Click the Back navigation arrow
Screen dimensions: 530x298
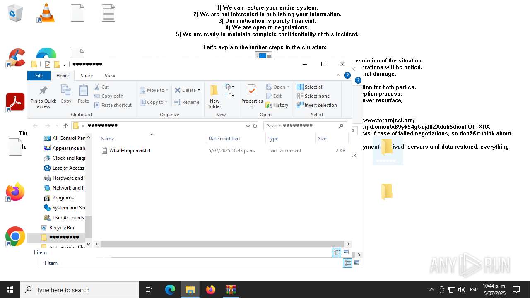point(36,126)
